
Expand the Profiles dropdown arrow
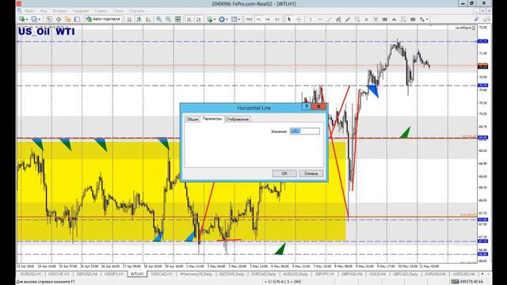[x=39, y=19]
